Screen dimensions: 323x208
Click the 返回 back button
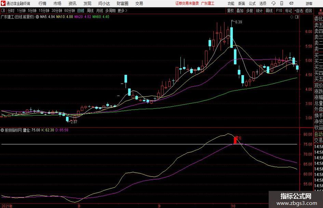308,11
